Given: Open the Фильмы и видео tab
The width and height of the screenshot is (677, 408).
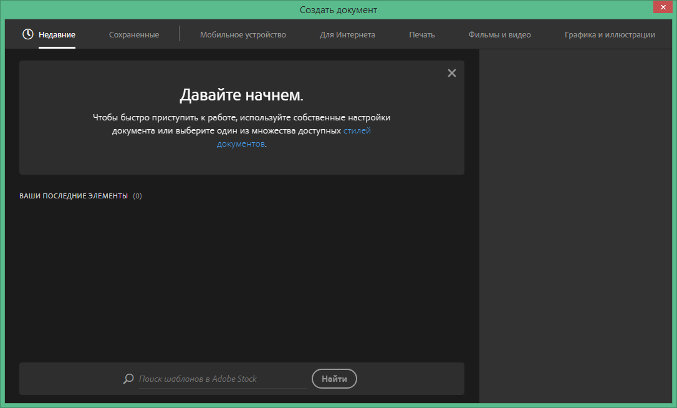Looking at the screenshot, I should click(x=499, y=35).
